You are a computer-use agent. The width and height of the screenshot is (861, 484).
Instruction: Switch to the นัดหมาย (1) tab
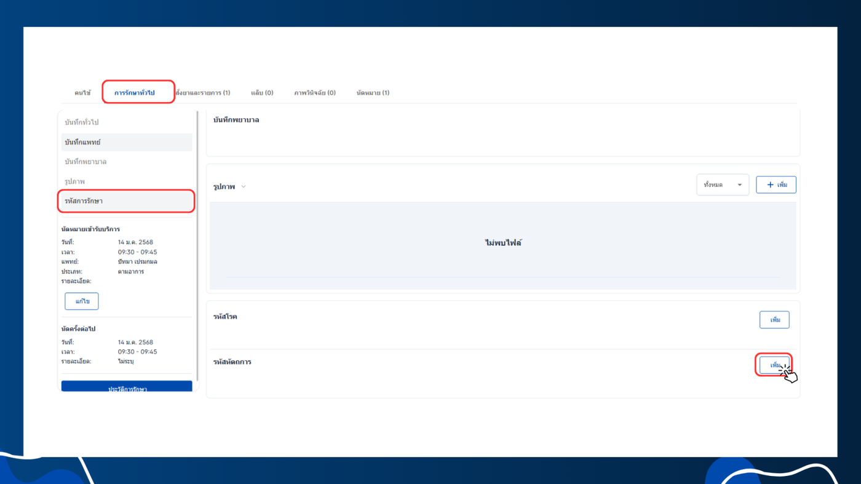tap(373, 93)
